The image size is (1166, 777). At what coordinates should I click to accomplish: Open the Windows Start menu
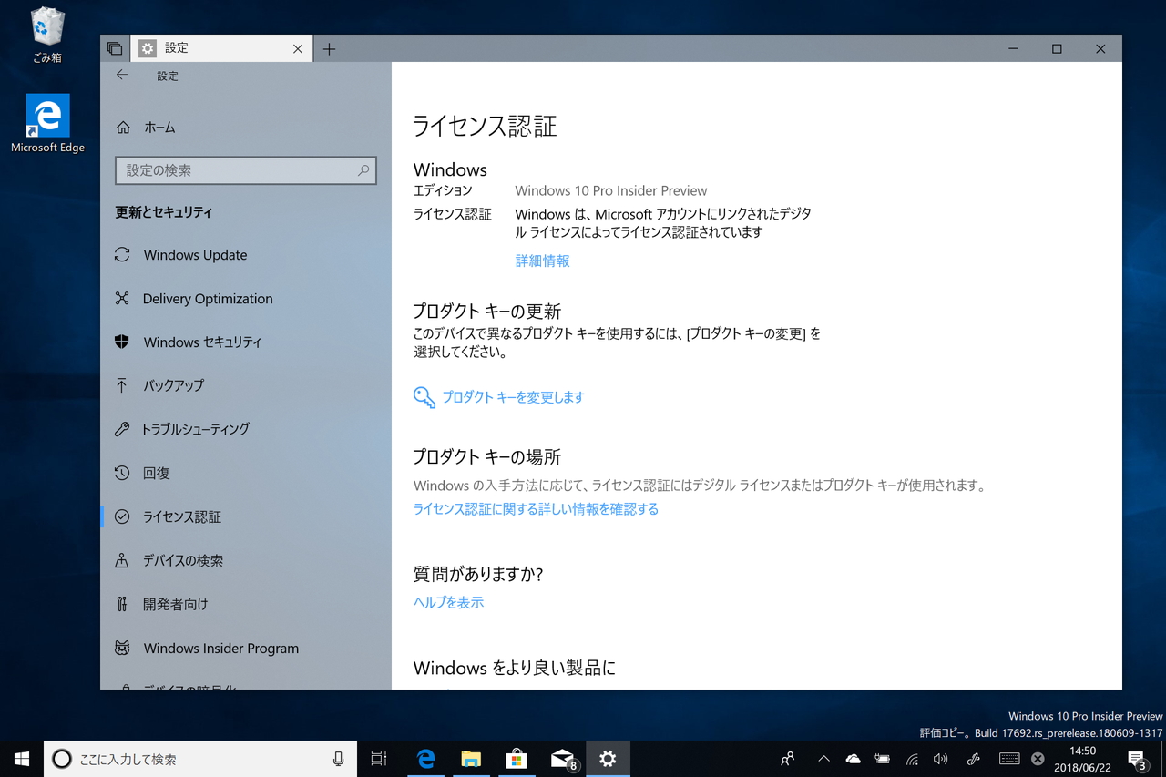[x=22, y=759]
